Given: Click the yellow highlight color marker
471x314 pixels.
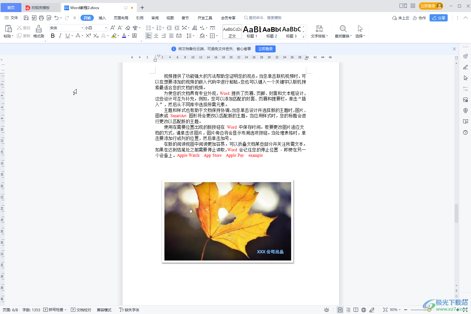Looking at the screenshot, I should click(114, 36).
